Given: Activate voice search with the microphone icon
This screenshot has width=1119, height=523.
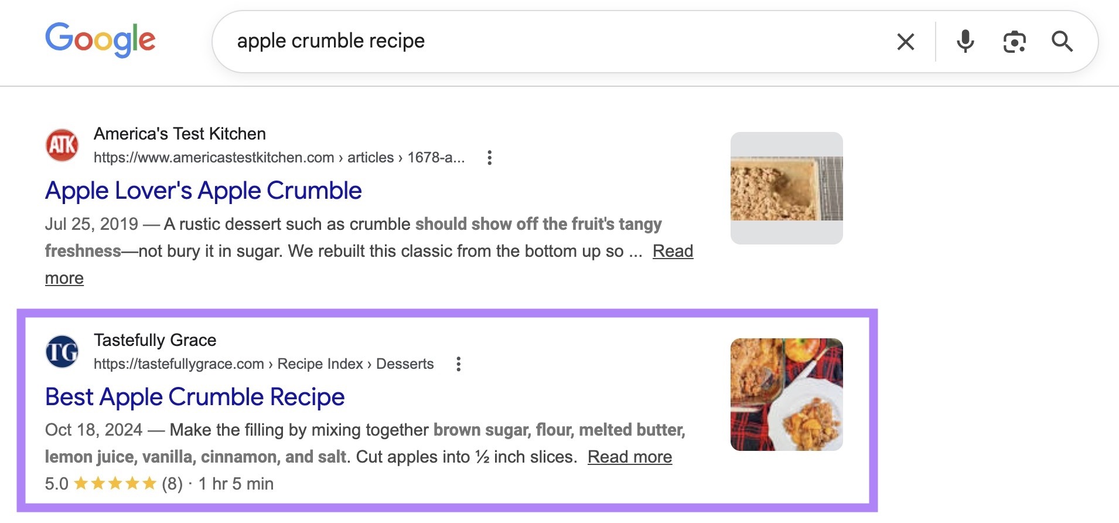Looking at the screenshot, I should pos(965,42).
